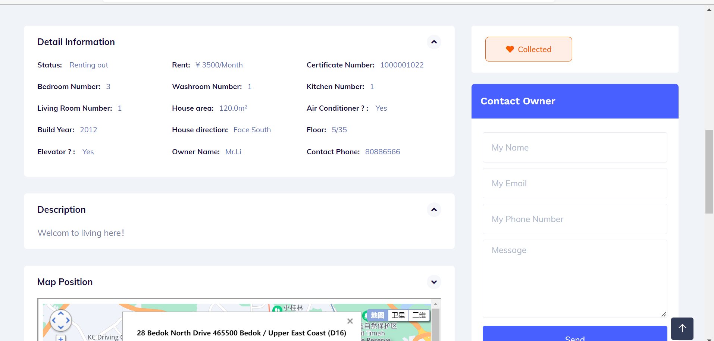Click the scroll-to-top arrow button
The width and height of the screenshot is (714, 341).
[682, 328]
